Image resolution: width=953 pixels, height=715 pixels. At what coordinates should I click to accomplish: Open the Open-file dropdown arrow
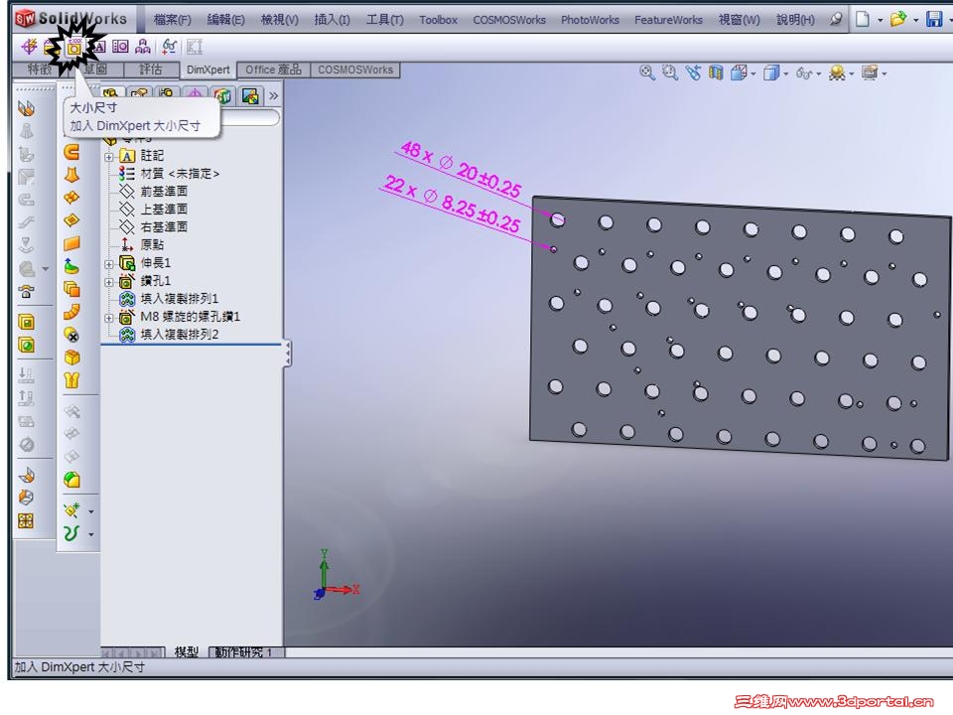[915, 20]
